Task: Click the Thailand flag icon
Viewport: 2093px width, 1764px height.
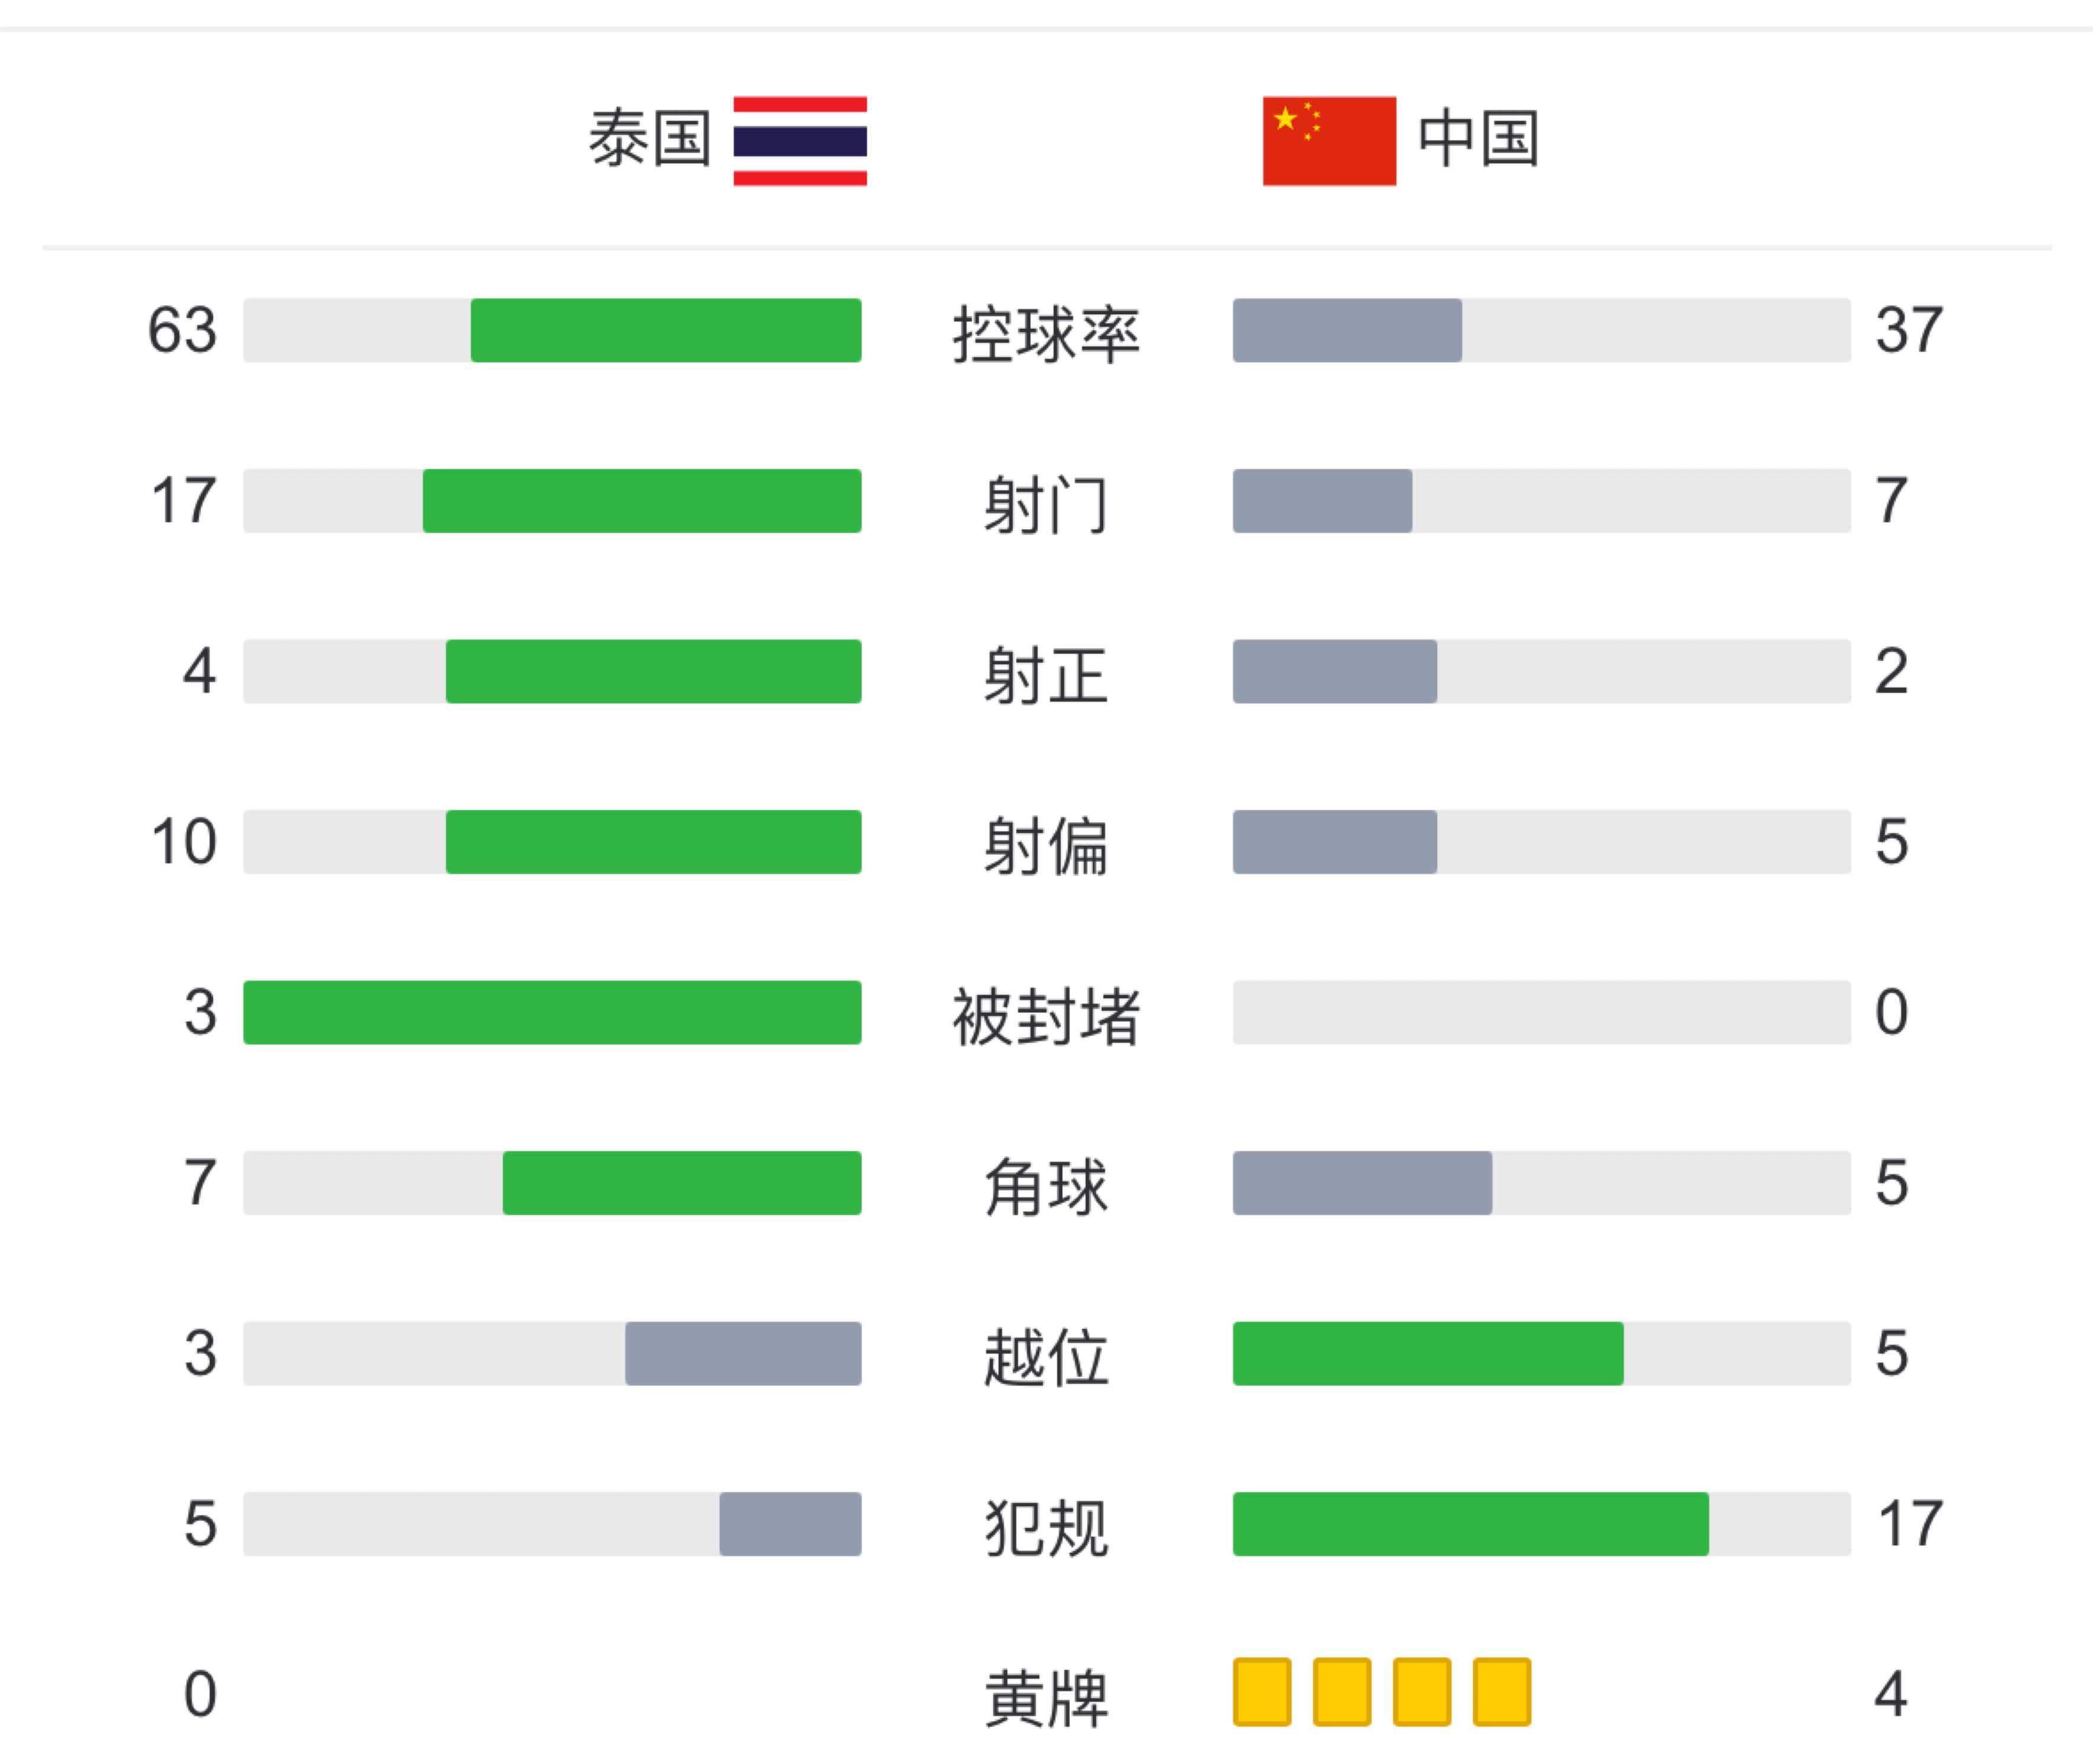Action: click(800, 141)
